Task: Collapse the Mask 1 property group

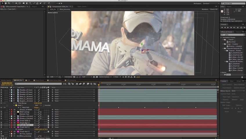Action: [x=14, y=105]
